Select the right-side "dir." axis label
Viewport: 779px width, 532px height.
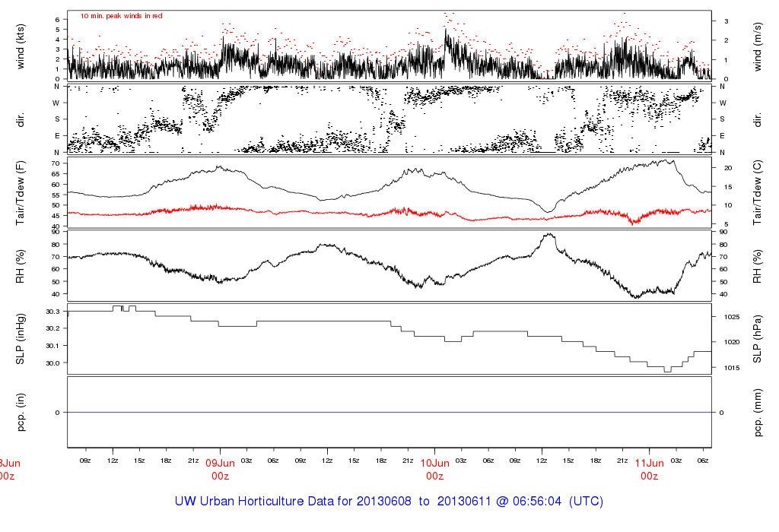758,119
